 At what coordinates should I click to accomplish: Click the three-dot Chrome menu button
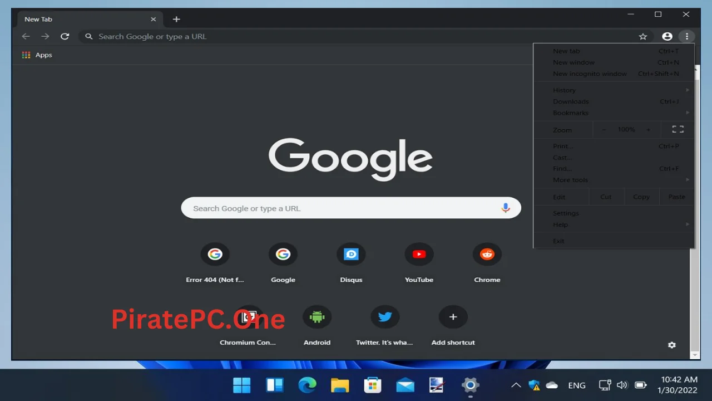687,36
